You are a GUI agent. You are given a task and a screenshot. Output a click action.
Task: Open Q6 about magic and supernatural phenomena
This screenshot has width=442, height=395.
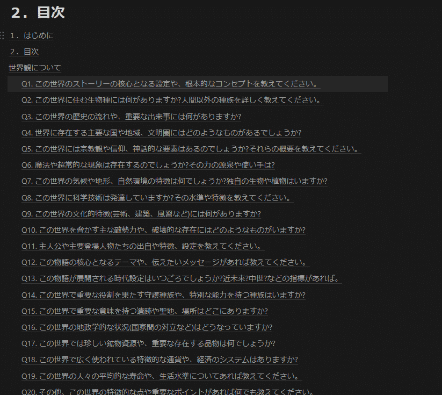[148, 165]
